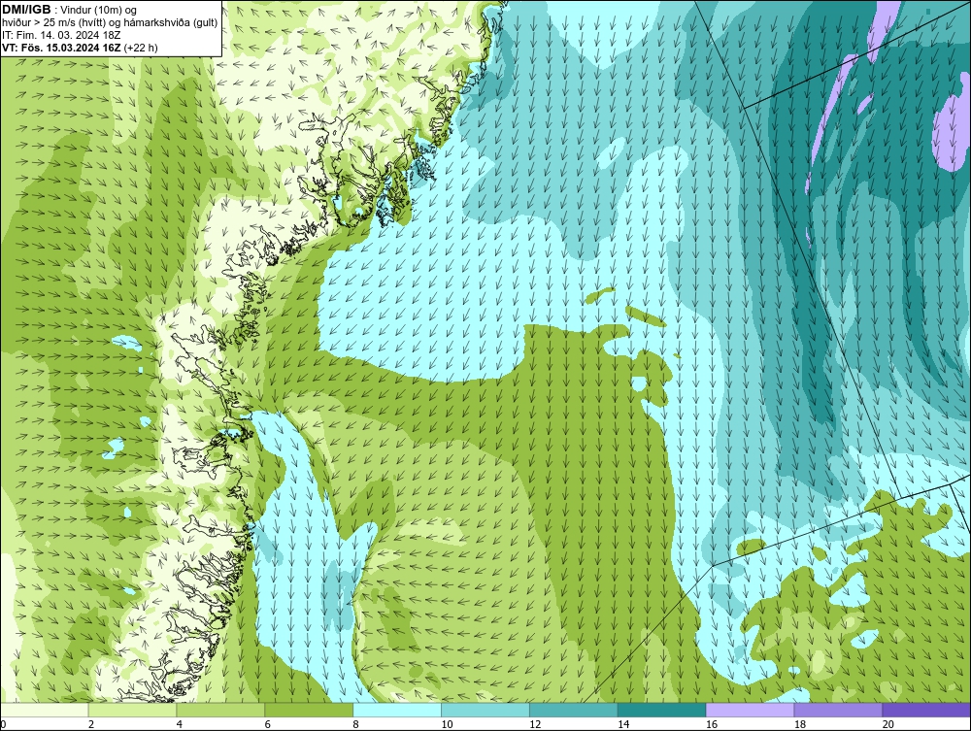This screenshot has height=731, width=971.
Task: Click the legend label '12'
Action: (x=535, y=724)
